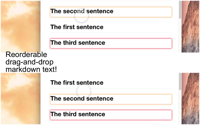Screen dimensions: 200x125
Task: Click the scrollbar track beneath the lower screenshot's thumb
Action: [x=180, y=107]
